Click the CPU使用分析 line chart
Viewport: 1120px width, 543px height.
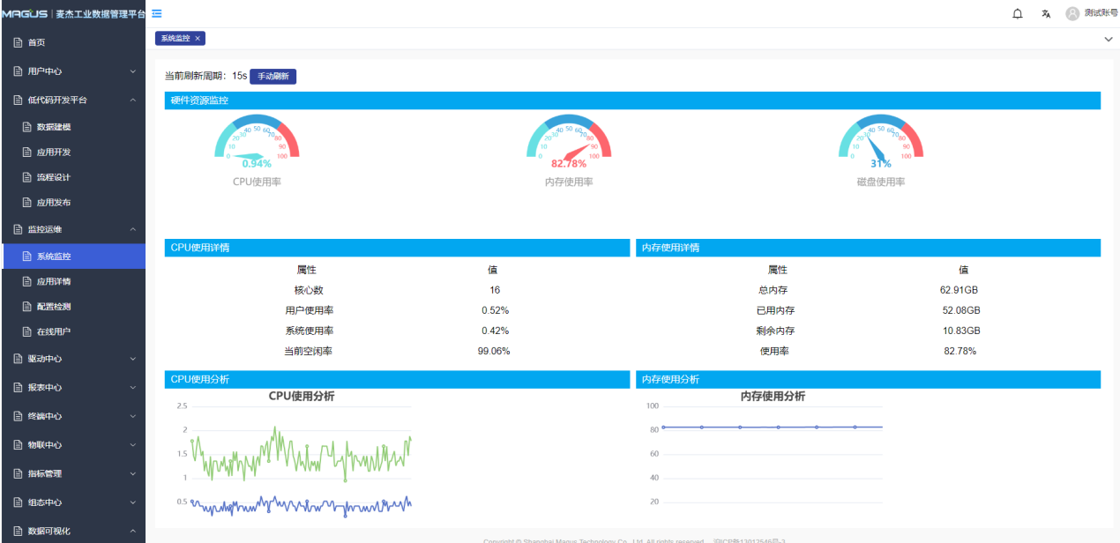point(300,458)
